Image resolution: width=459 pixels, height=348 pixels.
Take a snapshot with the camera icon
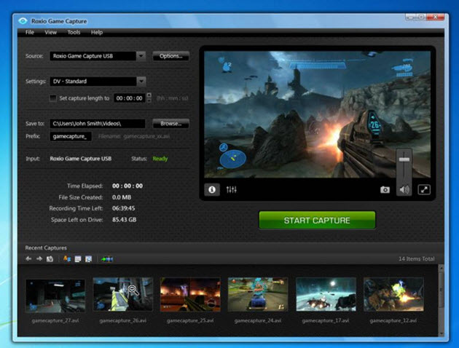(x=385, y=190)
